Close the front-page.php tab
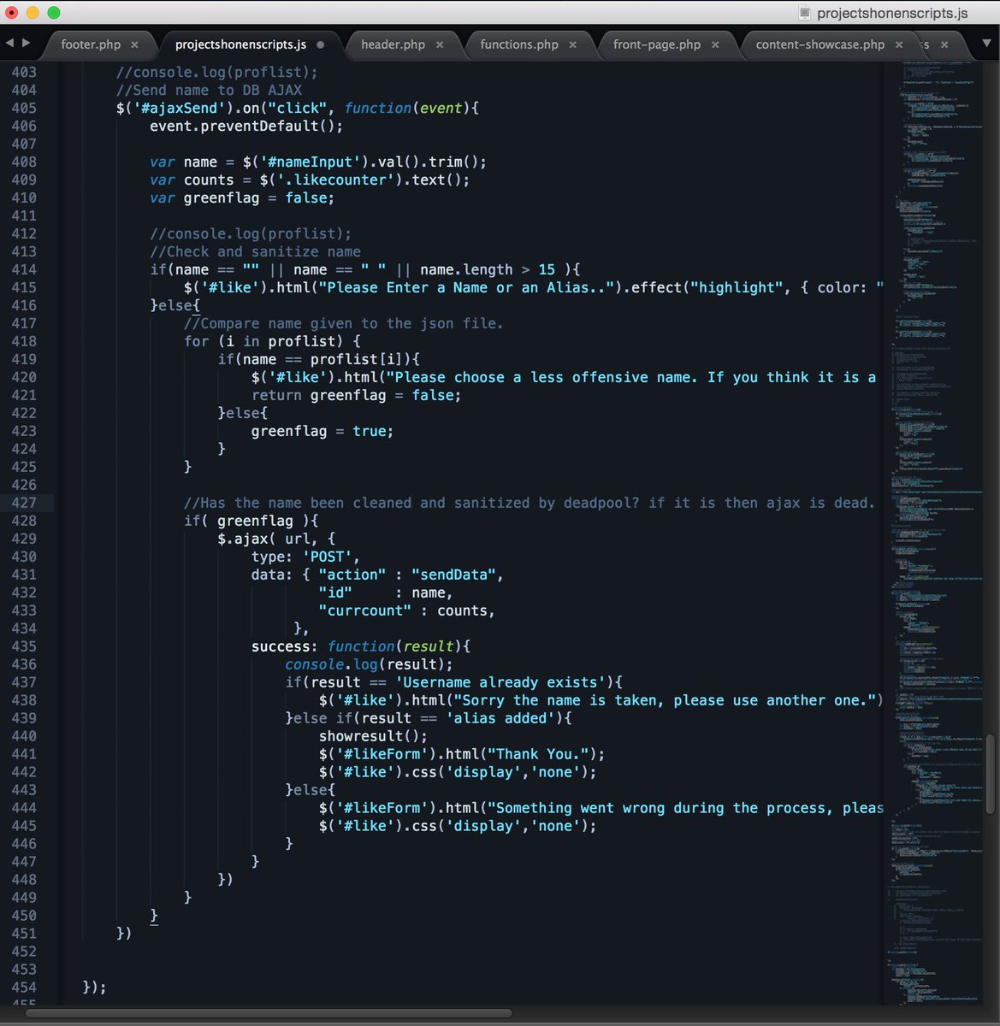The image size is (1000, 1026). tap(715, 45)
